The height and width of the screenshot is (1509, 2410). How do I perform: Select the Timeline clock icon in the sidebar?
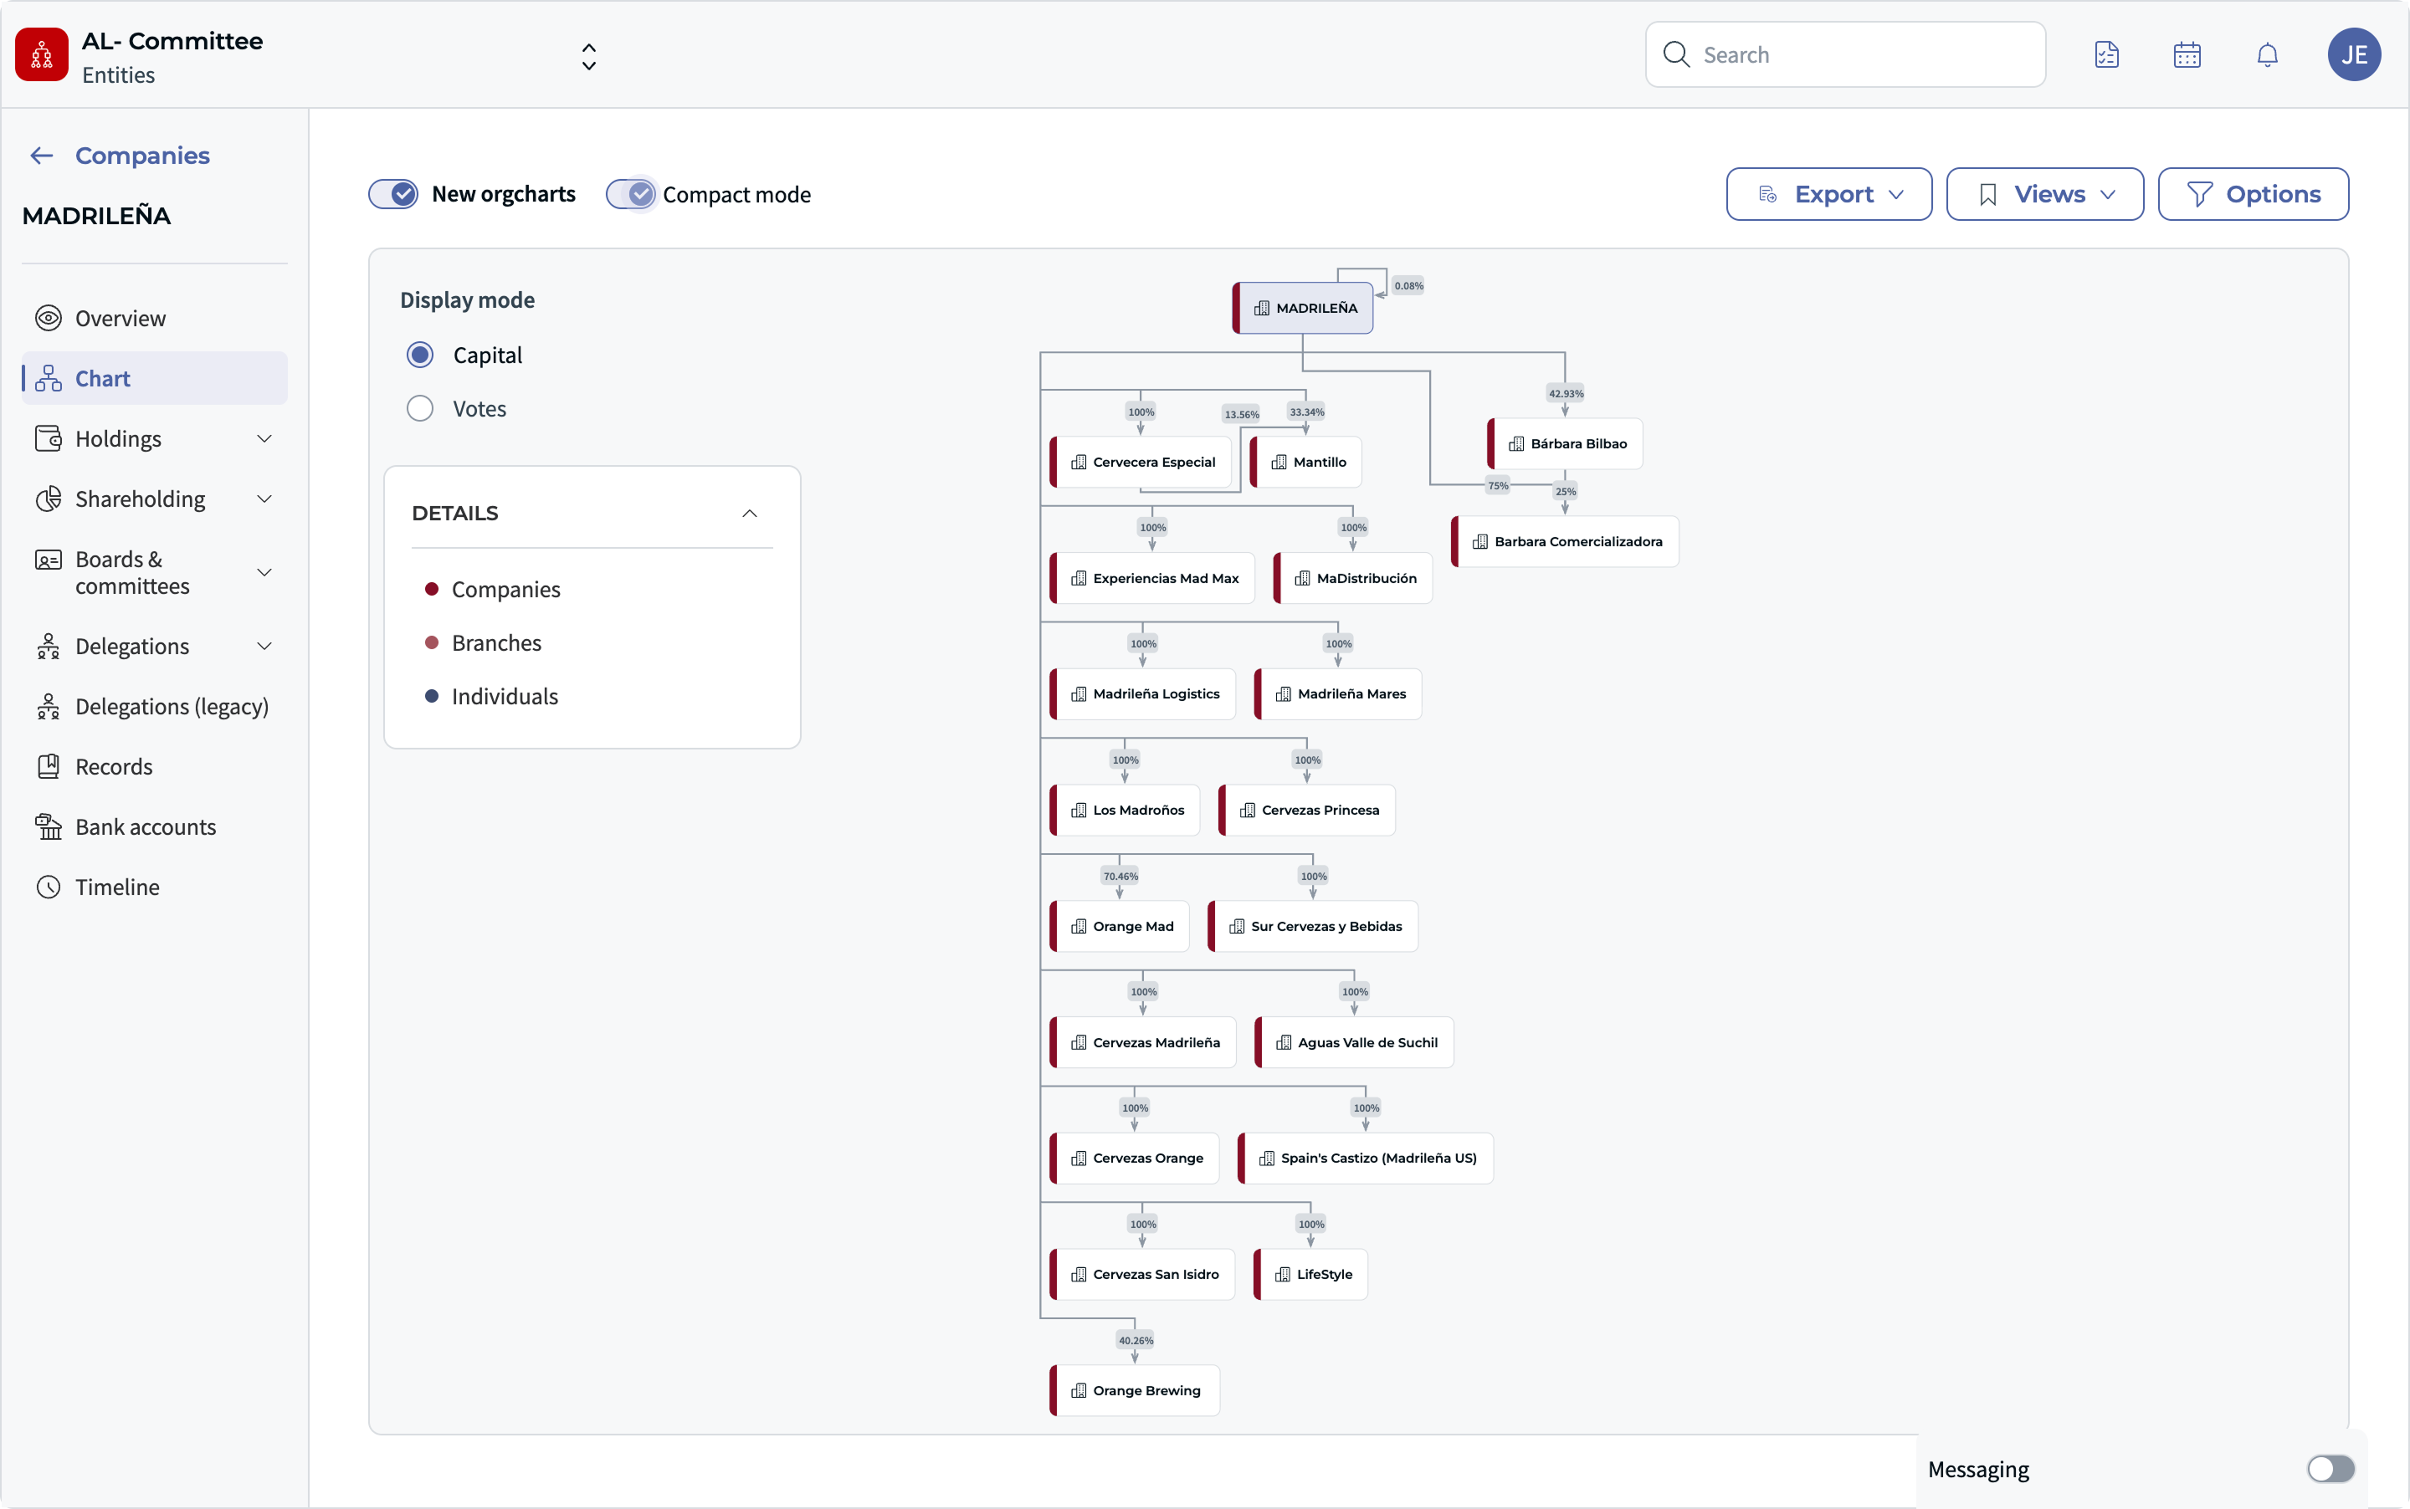coord(48,886)
